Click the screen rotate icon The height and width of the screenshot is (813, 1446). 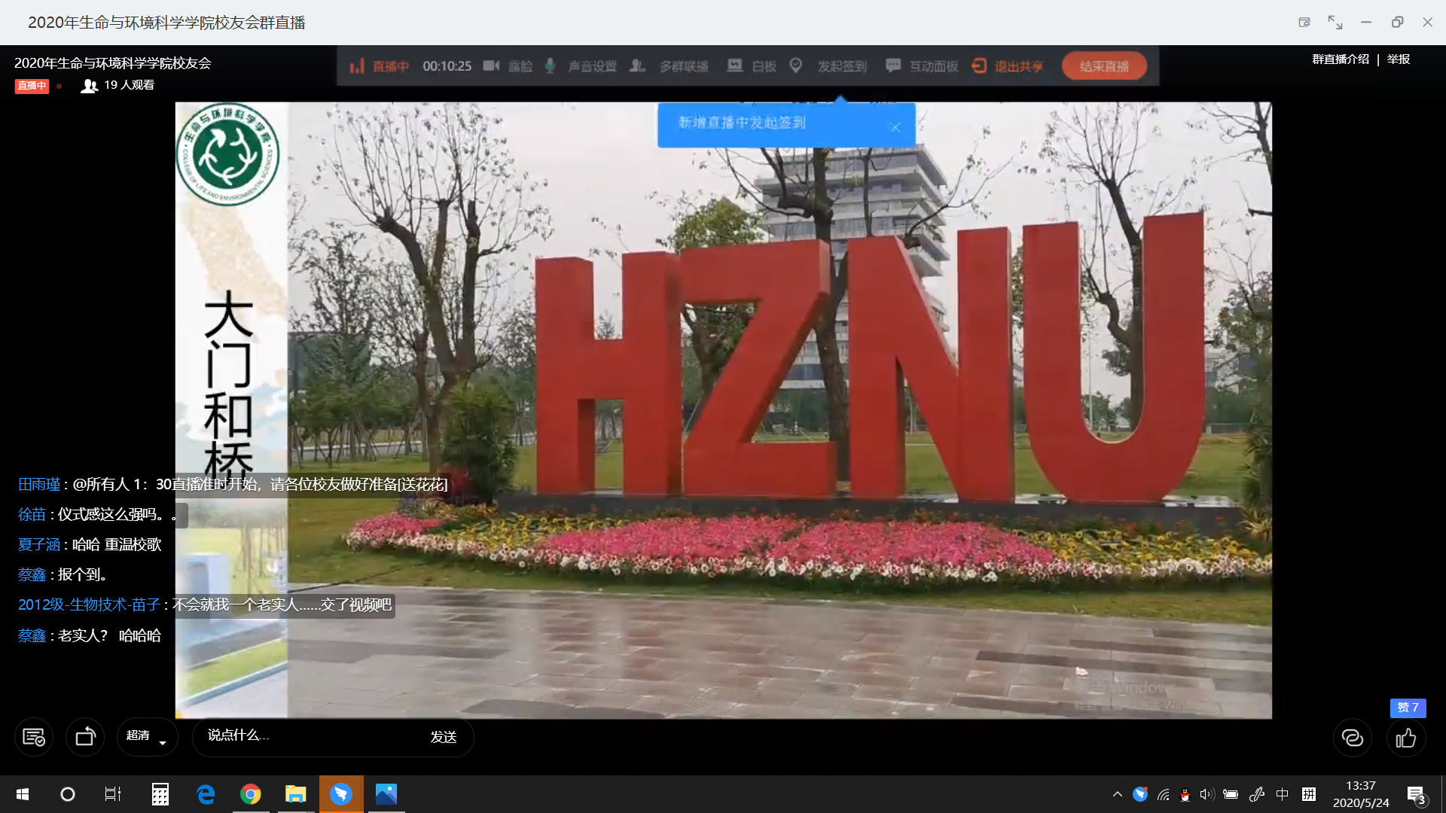(x=85, y=737)
